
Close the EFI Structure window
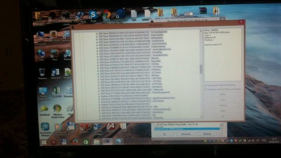click(241, 22)
